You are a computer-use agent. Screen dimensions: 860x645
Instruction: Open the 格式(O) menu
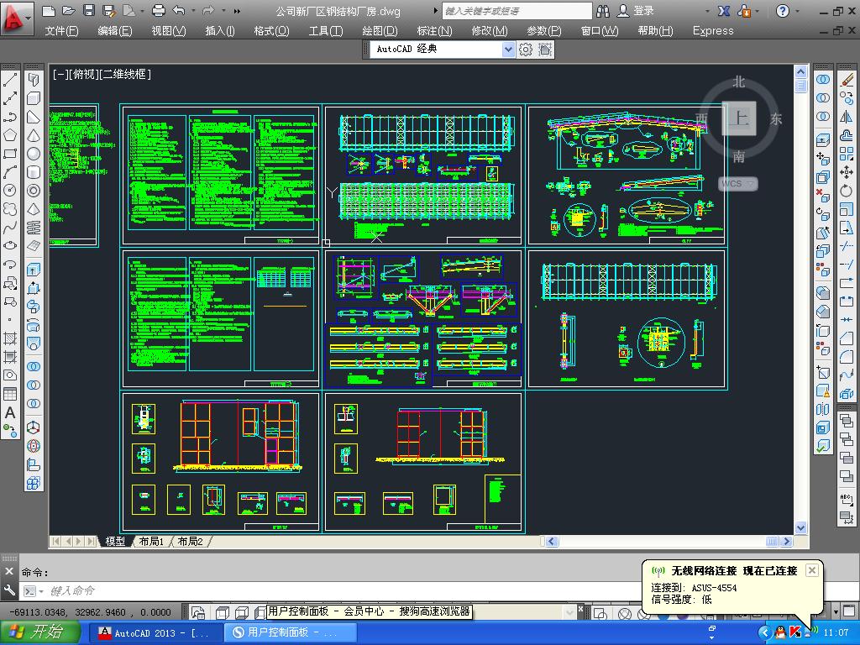[x=271, y=31]
